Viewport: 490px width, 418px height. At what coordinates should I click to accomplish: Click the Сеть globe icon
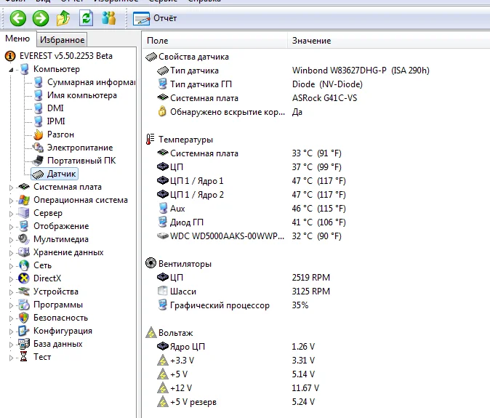pos(24,265)
